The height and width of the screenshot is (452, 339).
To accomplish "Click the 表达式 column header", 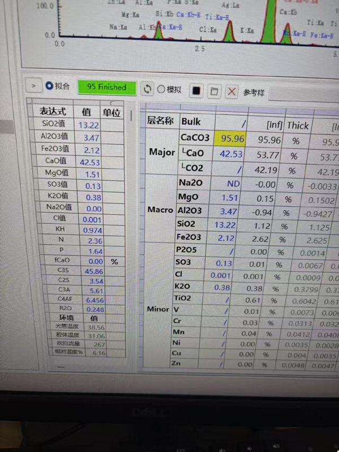I will (53, 111).
